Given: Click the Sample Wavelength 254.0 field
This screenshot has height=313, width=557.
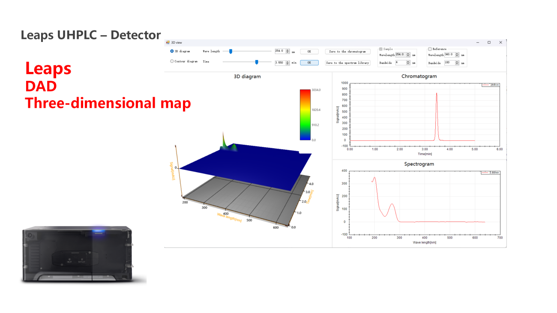Looking at the screenshot, I should coord(401,55).
